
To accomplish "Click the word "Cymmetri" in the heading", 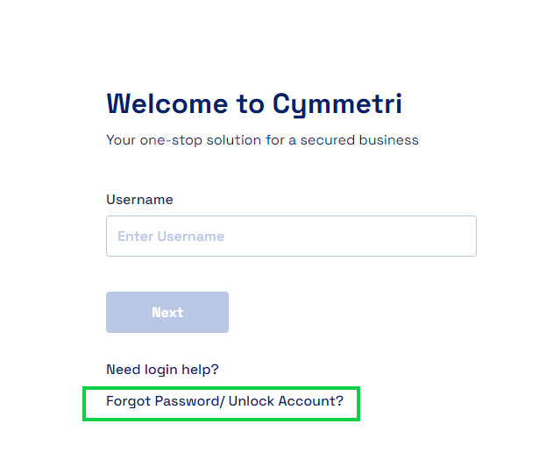I will pyautogui.click(x=337, y=103).
